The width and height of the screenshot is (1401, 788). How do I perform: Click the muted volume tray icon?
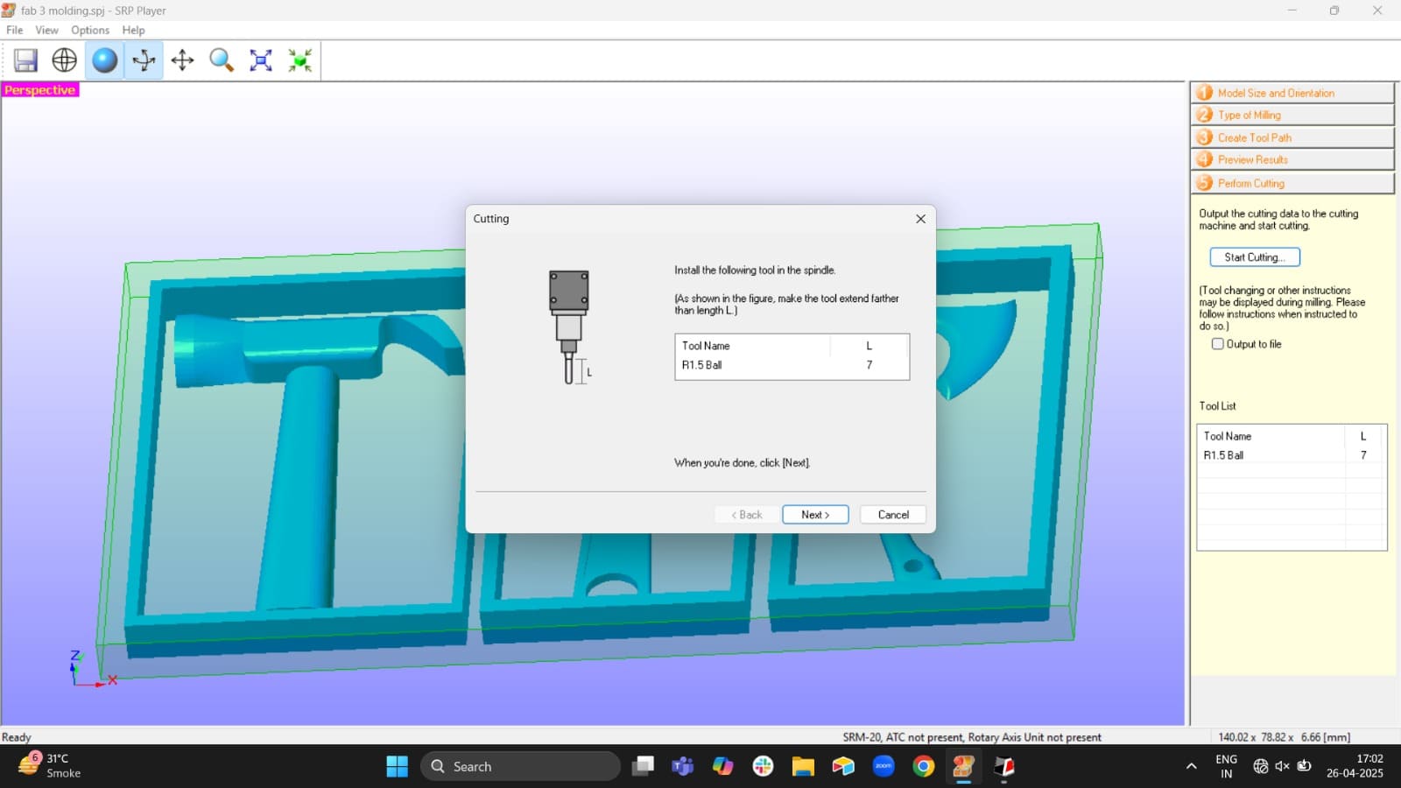click(1282, 766)
